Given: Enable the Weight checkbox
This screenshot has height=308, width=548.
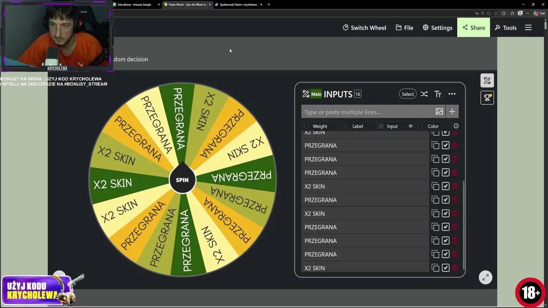Looking at the screenshot, I should (x=306, y=126).
